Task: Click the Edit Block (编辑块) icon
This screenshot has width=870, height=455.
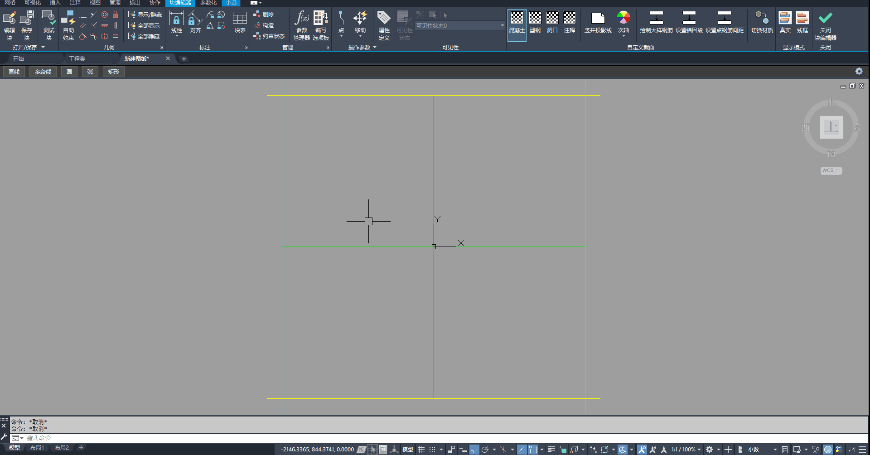Action: pyautogui.click(x=9, y=18)
